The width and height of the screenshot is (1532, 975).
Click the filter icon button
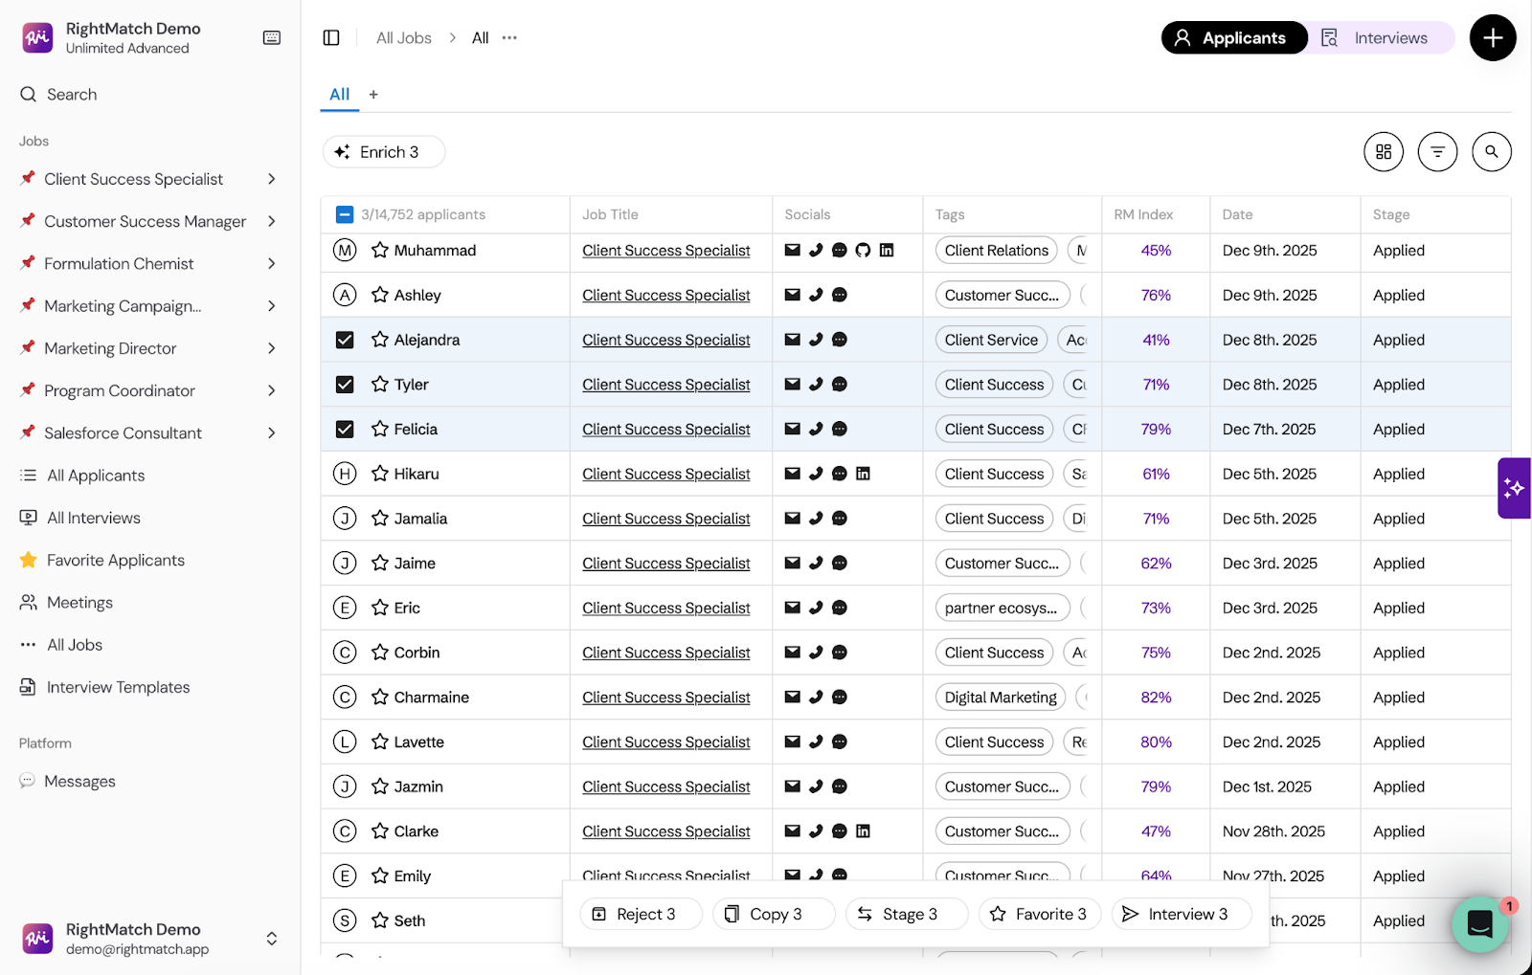pos(1436,151)
